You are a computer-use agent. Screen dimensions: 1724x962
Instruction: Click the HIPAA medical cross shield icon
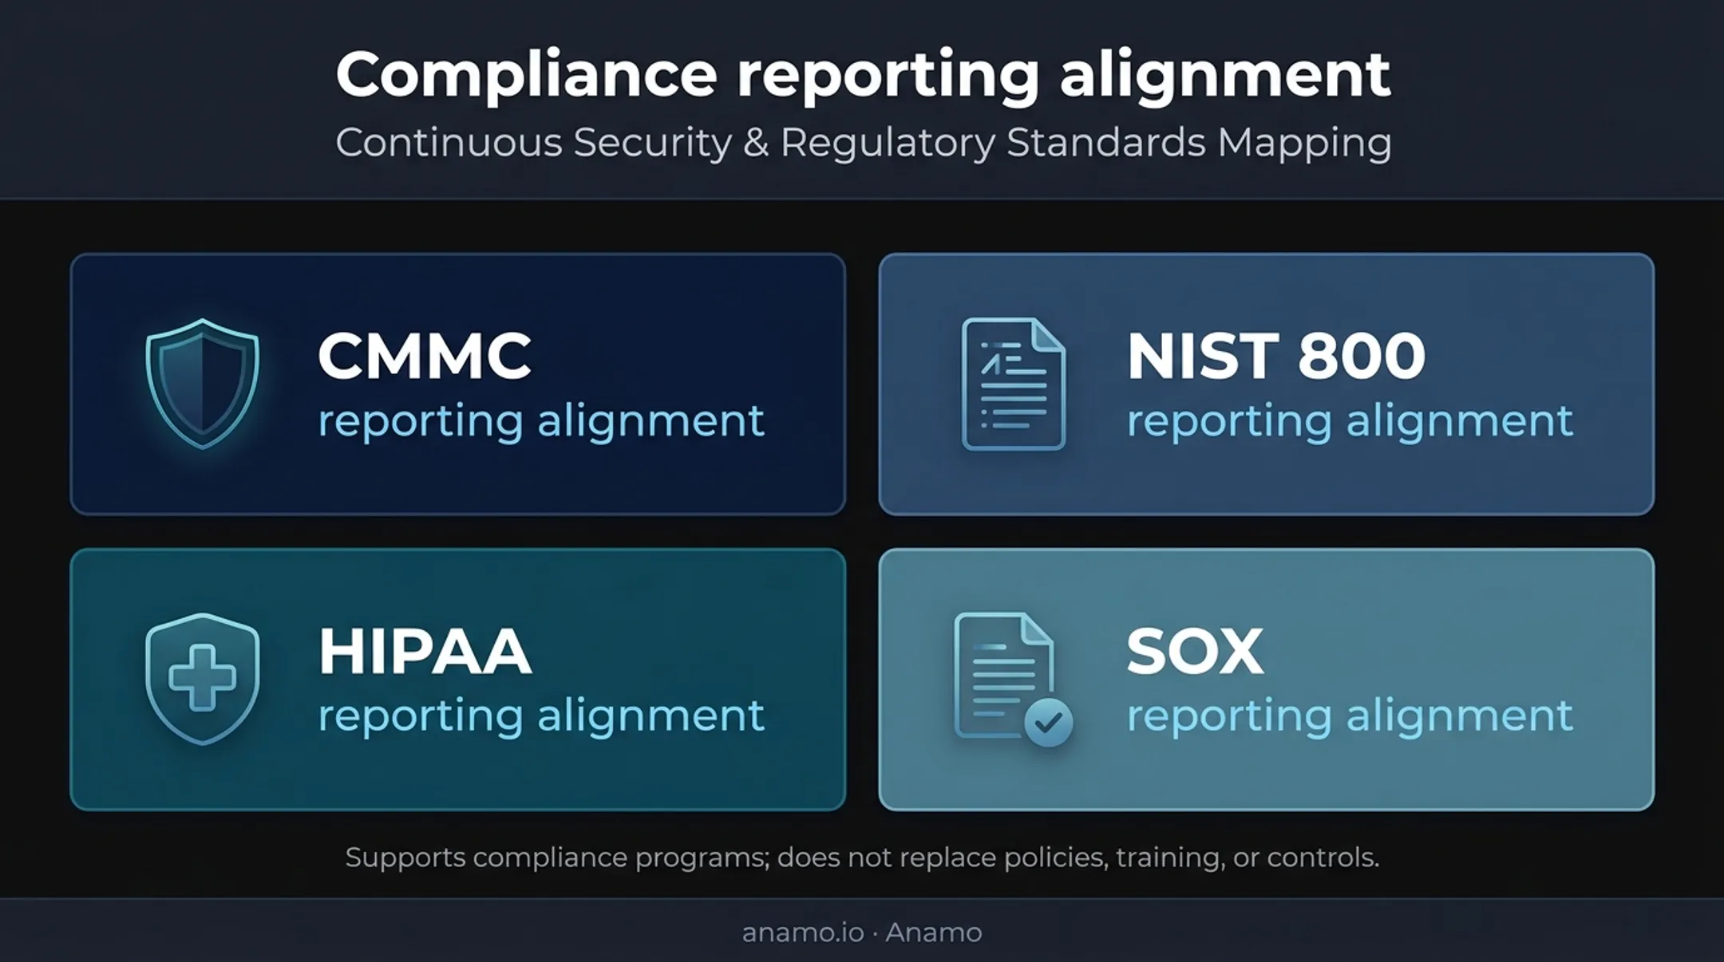click(x=203, y=679)
